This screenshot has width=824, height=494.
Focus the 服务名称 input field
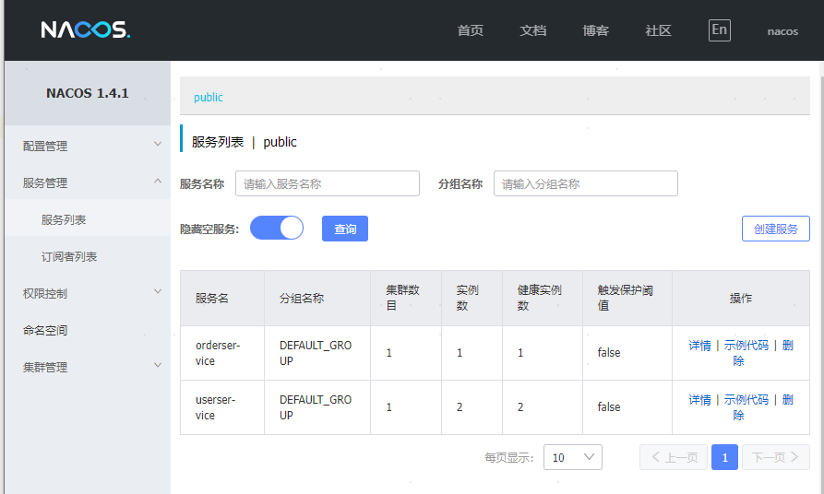click(327, 183)
